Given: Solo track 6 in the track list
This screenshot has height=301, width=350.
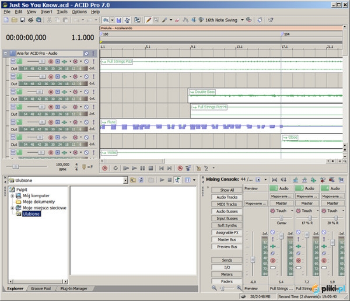Looking at the screenshot, I should pos(93,122).
